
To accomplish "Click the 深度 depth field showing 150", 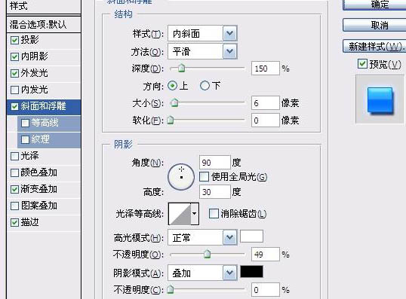I will click(x=266, y=69).
